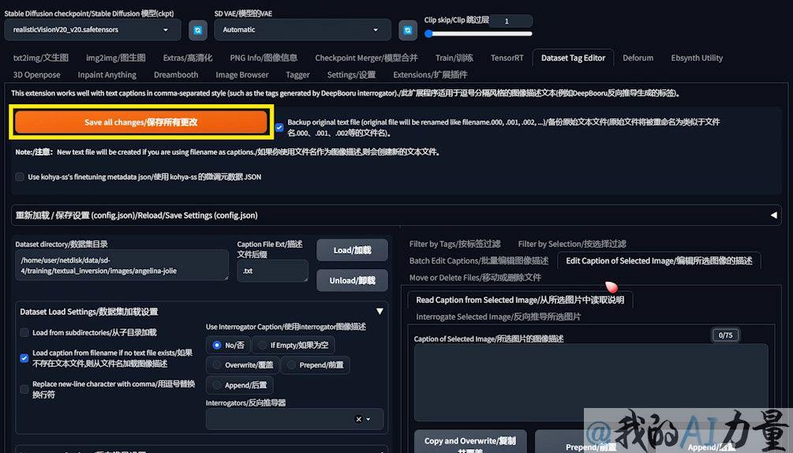Enable Load from subdirectories checkbox
The image size is (793, 453).
pos(24,332)
